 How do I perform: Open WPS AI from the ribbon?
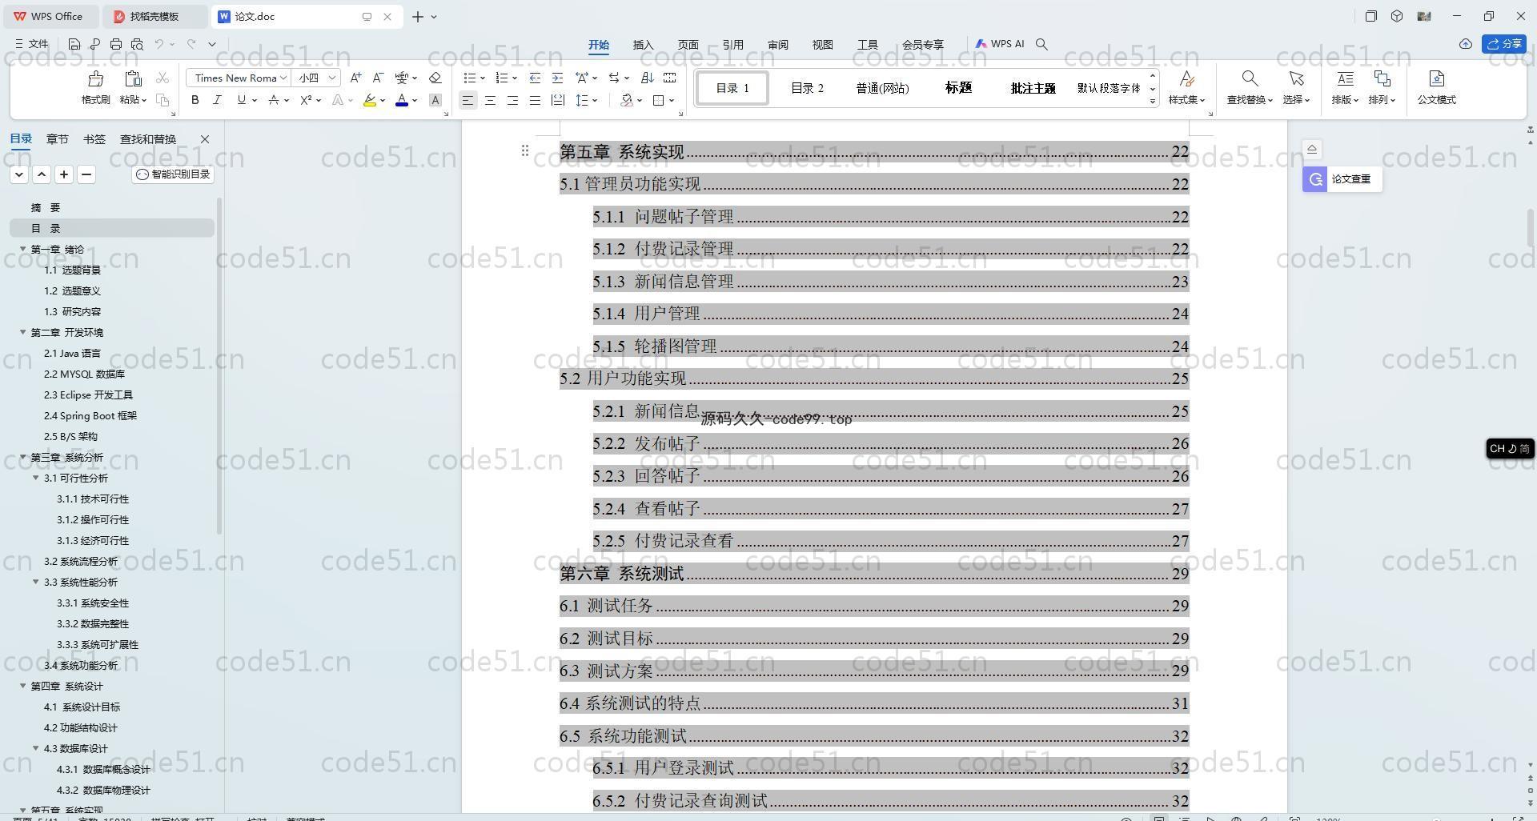1000,44
